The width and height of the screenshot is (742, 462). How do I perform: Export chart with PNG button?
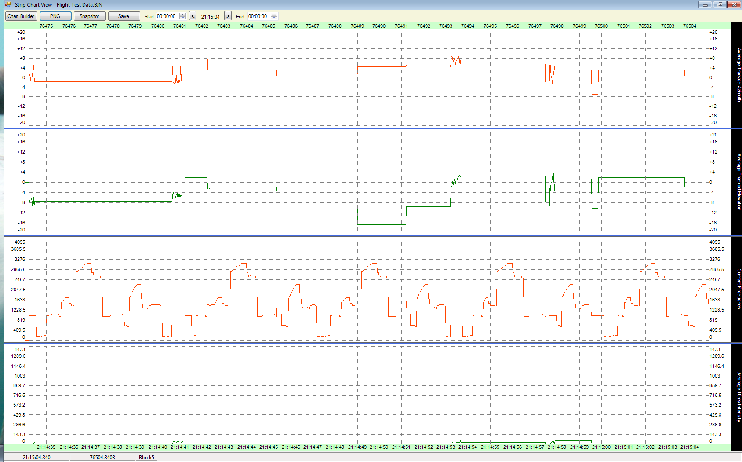[55, 16]
